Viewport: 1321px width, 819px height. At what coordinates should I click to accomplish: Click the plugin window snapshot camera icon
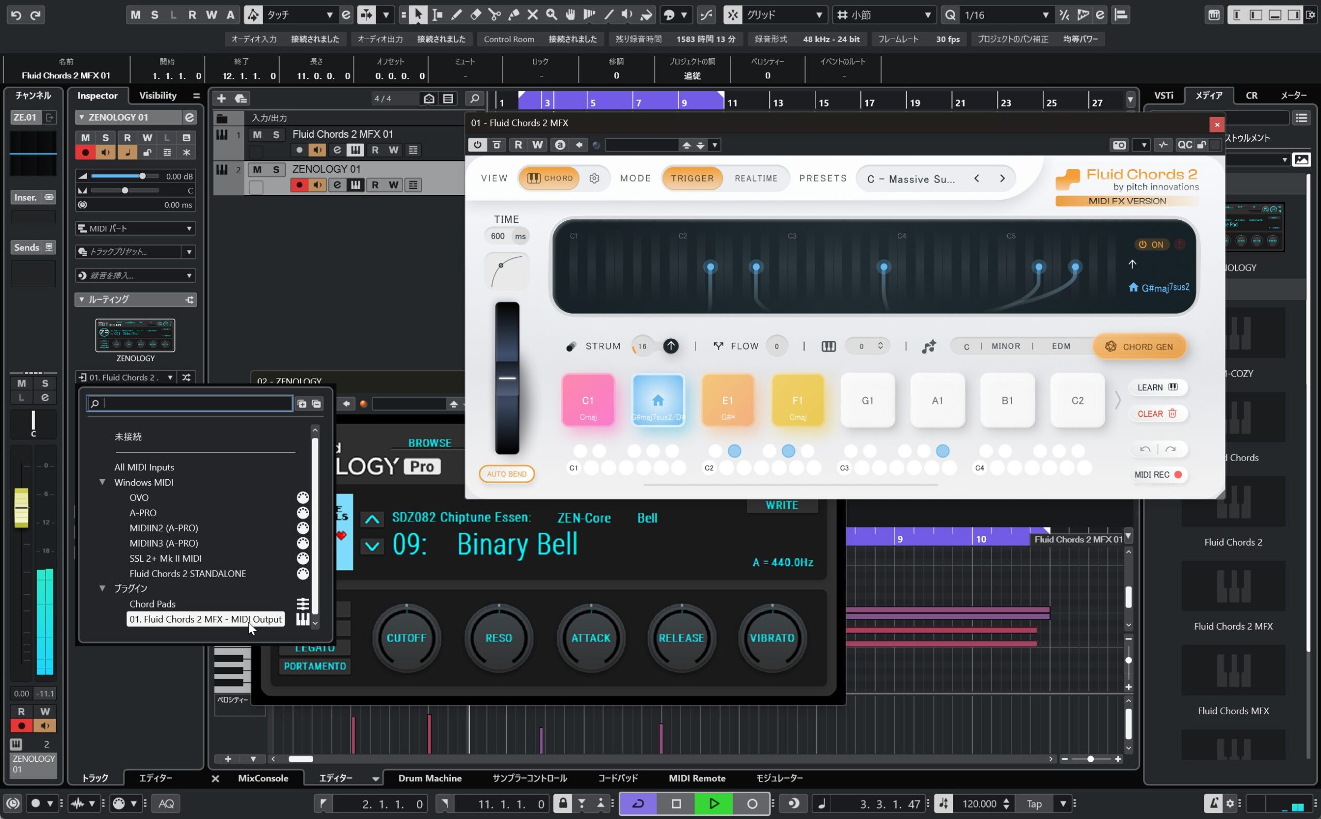pos(1119,144)
